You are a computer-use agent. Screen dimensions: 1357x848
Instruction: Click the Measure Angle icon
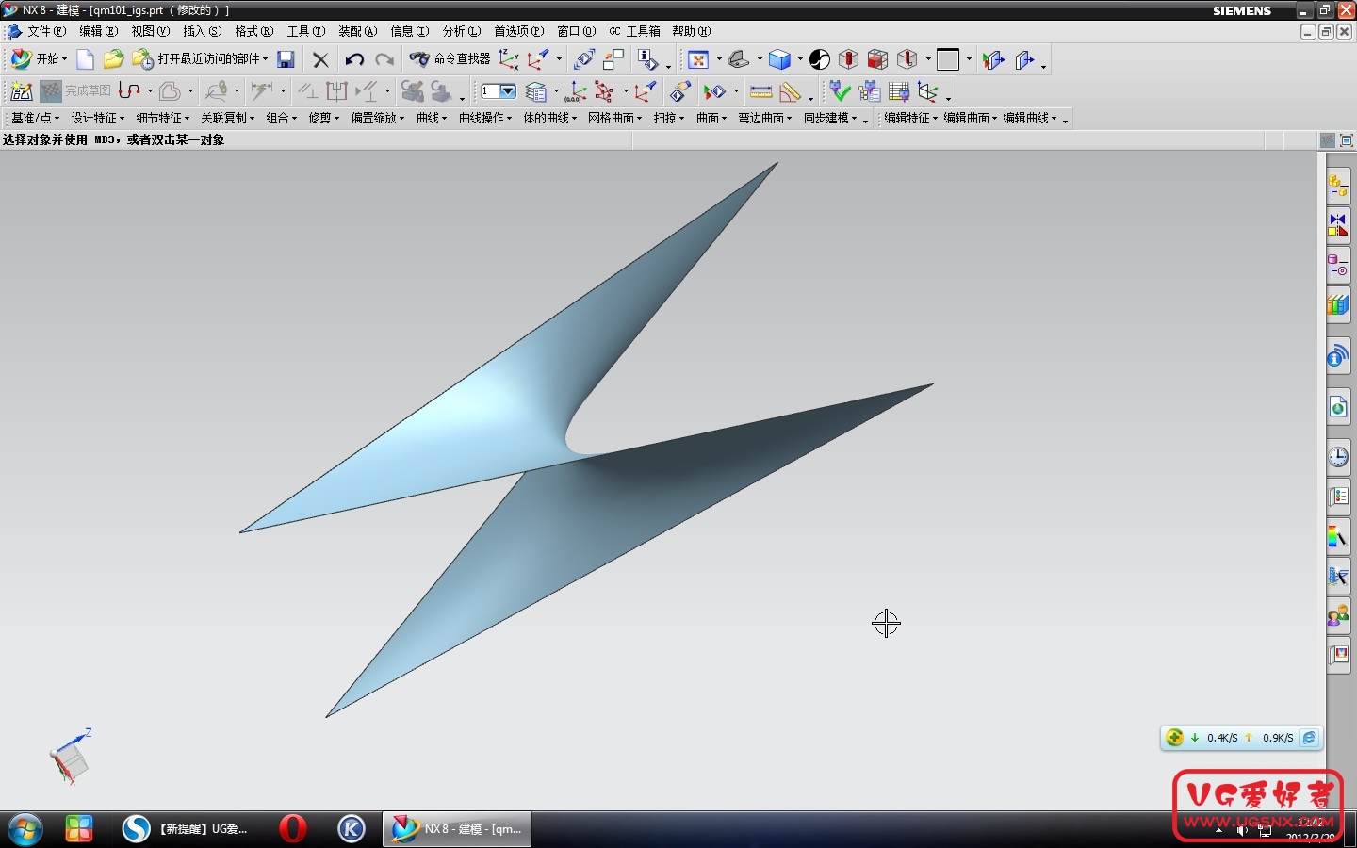coord(791,91)
